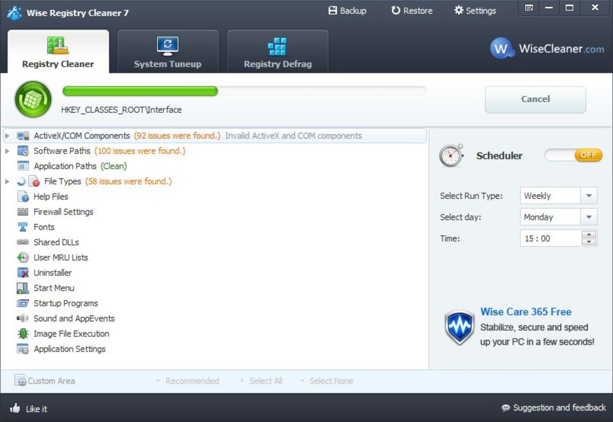
Task: Click the Image File Execution bug icon
Action: (23, 334)
